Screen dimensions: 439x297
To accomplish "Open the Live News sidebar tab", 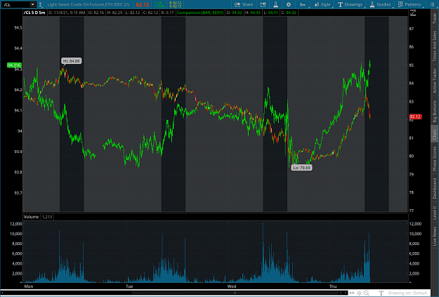I will coord(435,236).
